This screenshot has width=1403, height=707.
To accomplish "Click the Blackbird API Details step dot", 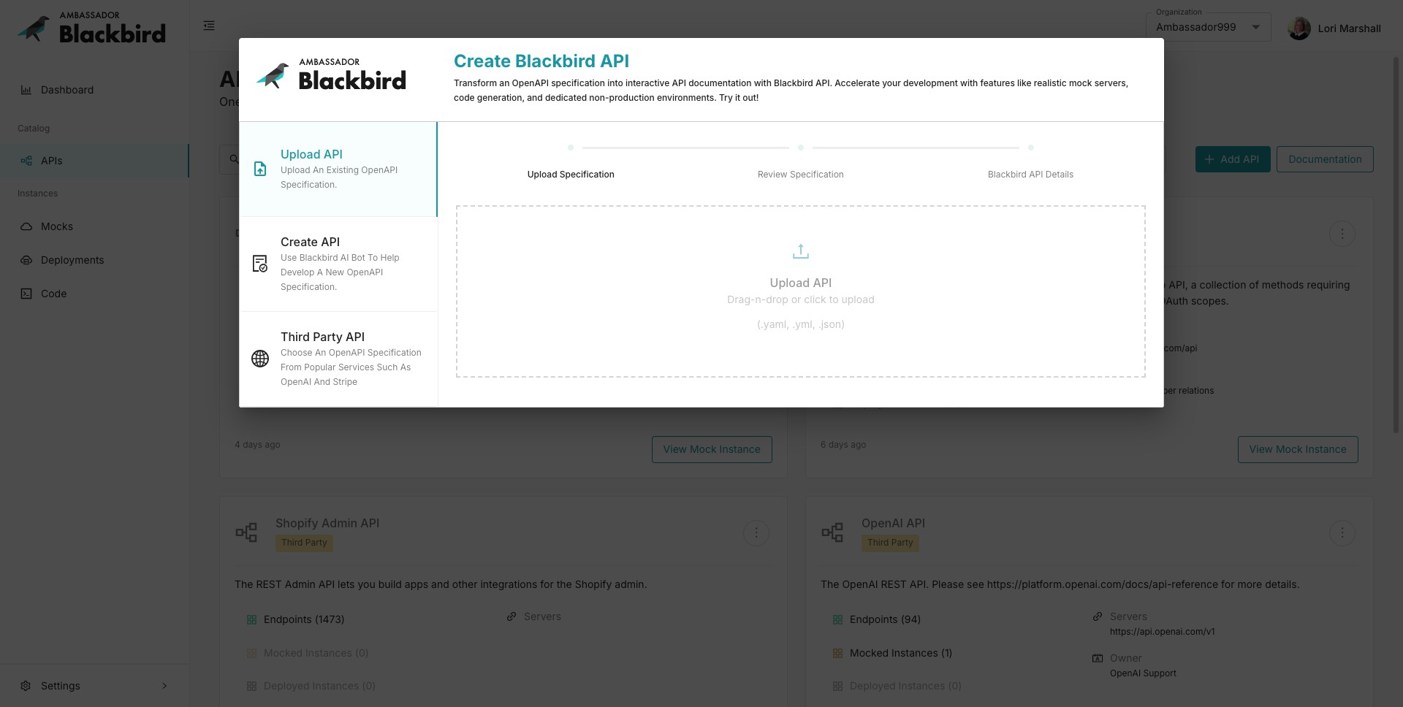I will (x=1031, y=148).
